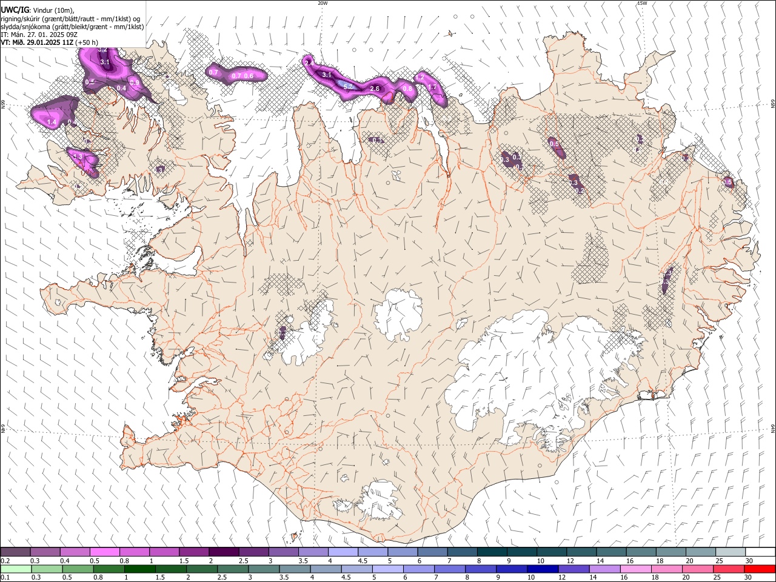Screen dimensions: 776x582
Task: Click the '0.1' label in the lower legend row
Action: (5, 578)
